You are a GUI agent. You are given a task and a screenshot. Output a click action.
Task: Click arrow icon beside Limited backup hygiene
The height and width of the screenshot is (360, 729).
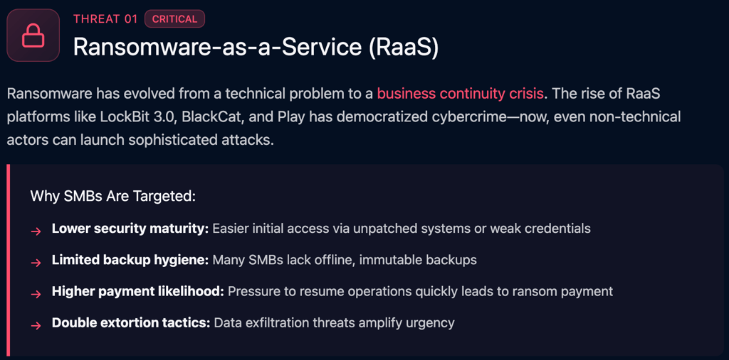(36, 263)
